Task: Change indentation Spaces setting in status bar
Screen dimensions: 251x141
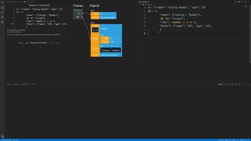Action: (228, 140)
